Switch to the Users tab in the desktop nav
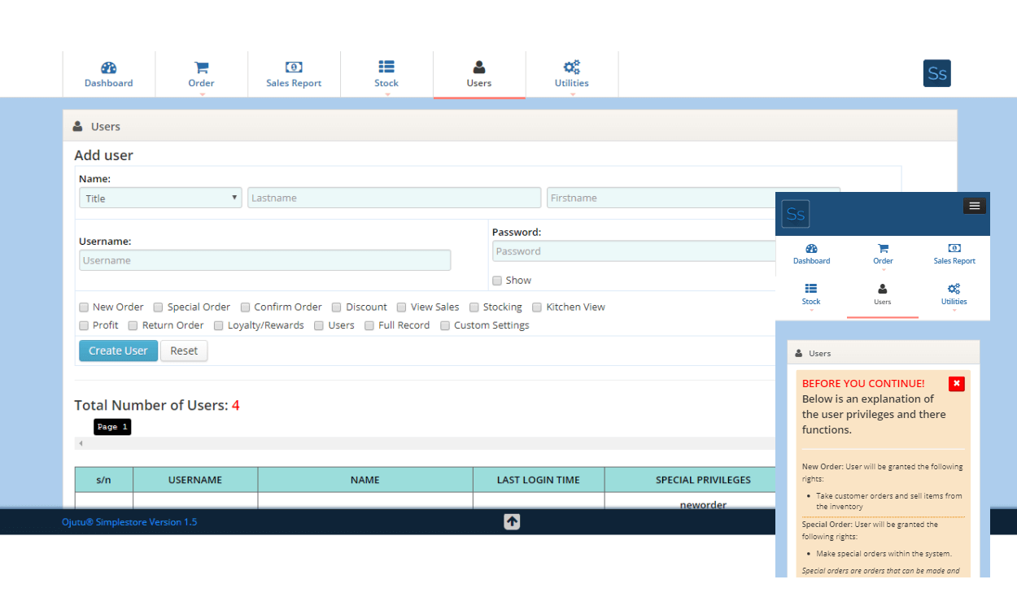This screenshot has height=610, width=1017. tap(479, 75)
